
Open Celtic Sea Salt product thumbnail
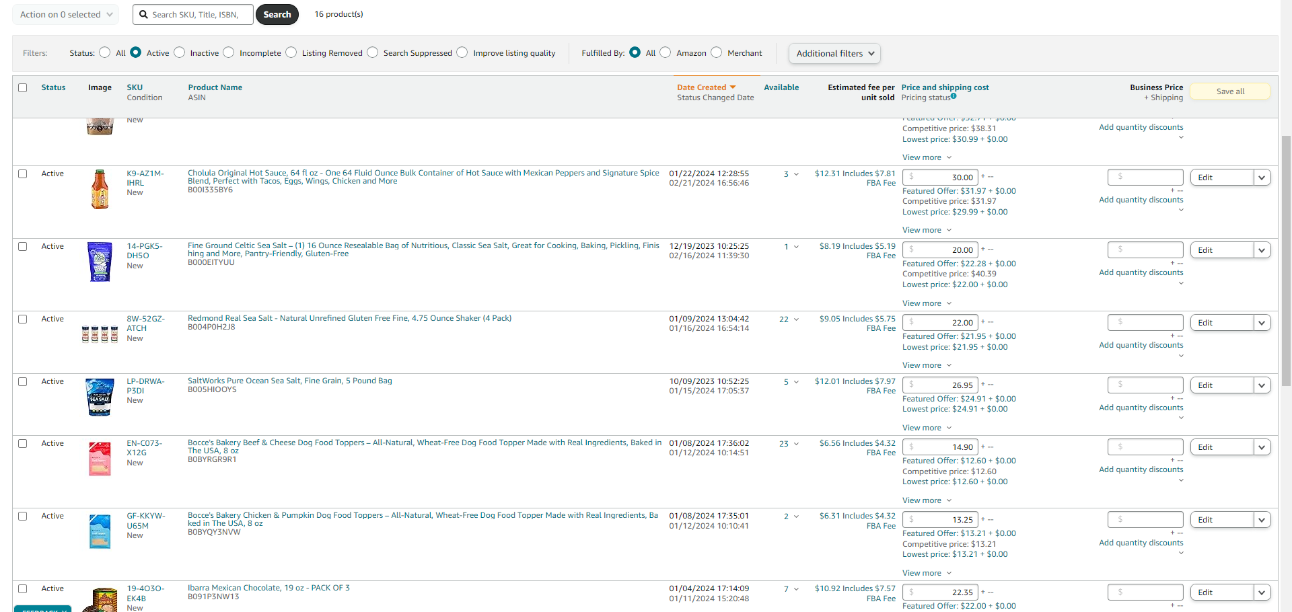tap(100, 262)
